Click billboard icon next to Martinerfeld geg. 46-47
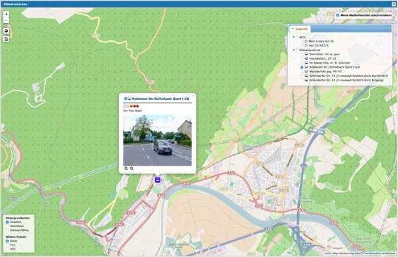This screenshot has height=257, width=398. click(306, 72)
